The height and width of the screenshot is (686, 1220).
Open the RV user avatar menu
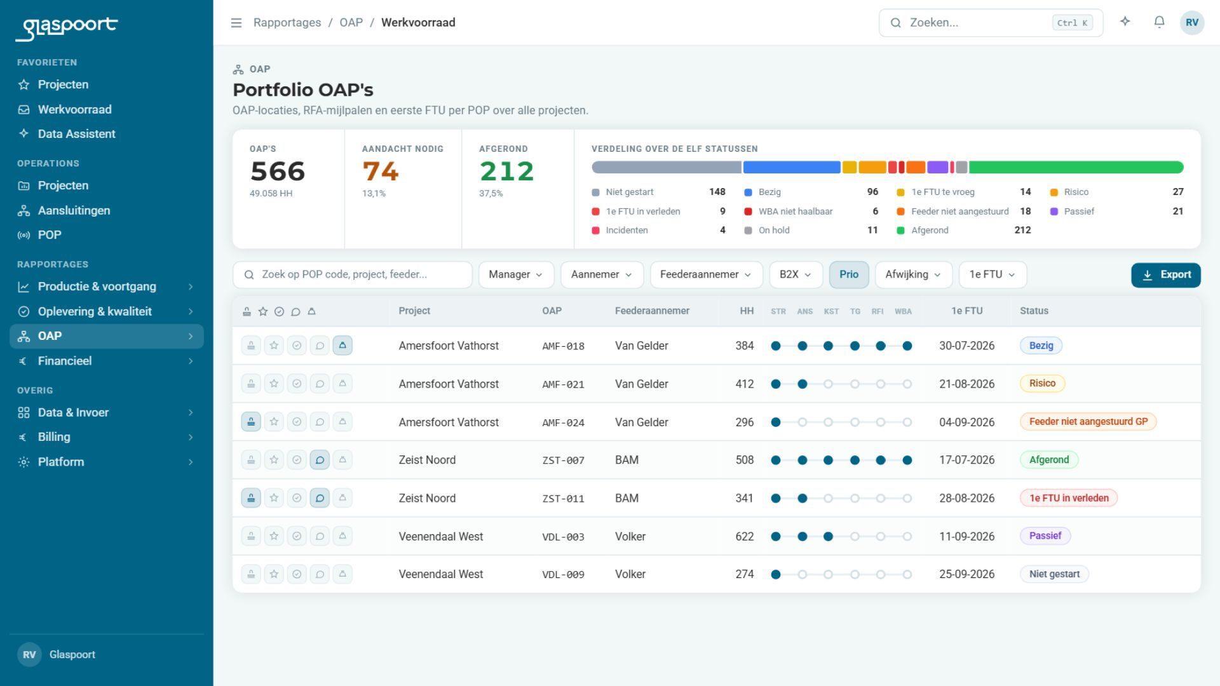pos(1191,22)
